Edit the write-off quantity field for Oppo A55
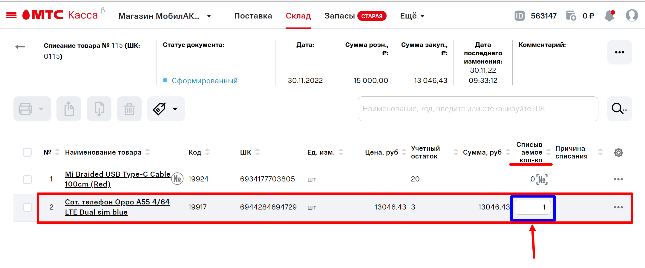 533,207
